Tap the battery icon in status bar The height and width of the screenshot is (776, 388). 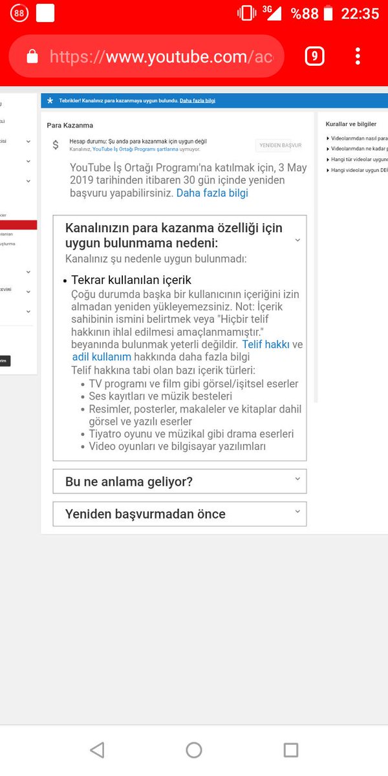[329, 13]
